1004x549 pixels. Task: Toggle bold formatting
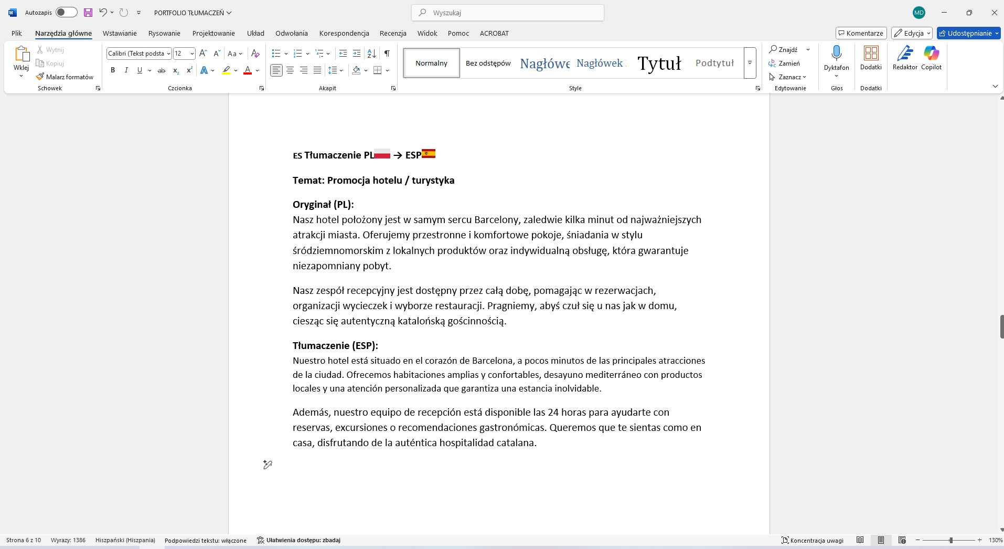click(x=113, y=70)
